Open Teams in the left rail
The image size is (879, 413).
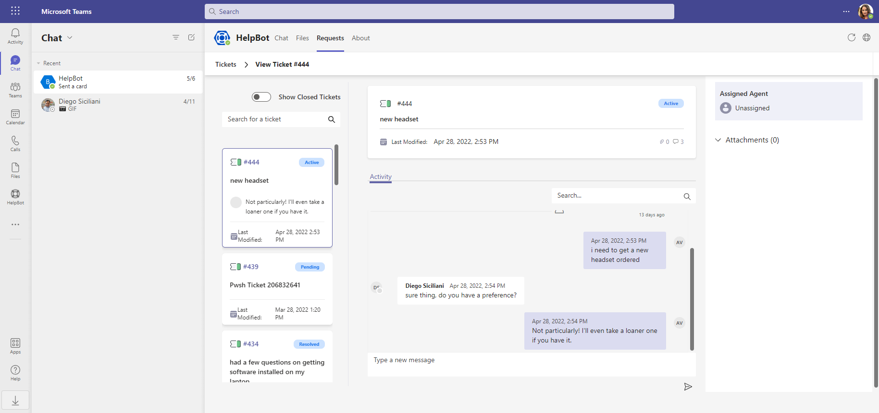pyautogui.click(x=15, y=90)
